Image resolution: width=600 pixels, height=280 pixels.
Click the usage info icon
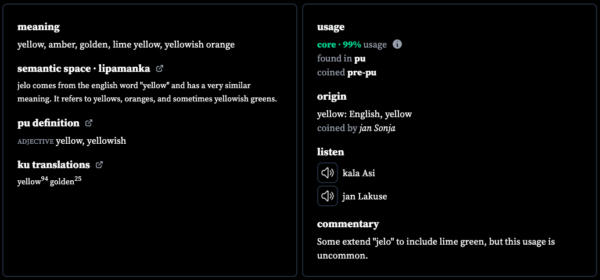click(397, 44)
